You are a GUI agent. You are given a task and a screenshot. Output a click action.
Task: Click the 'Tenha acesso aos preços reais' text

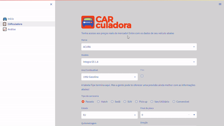(128, 33)
